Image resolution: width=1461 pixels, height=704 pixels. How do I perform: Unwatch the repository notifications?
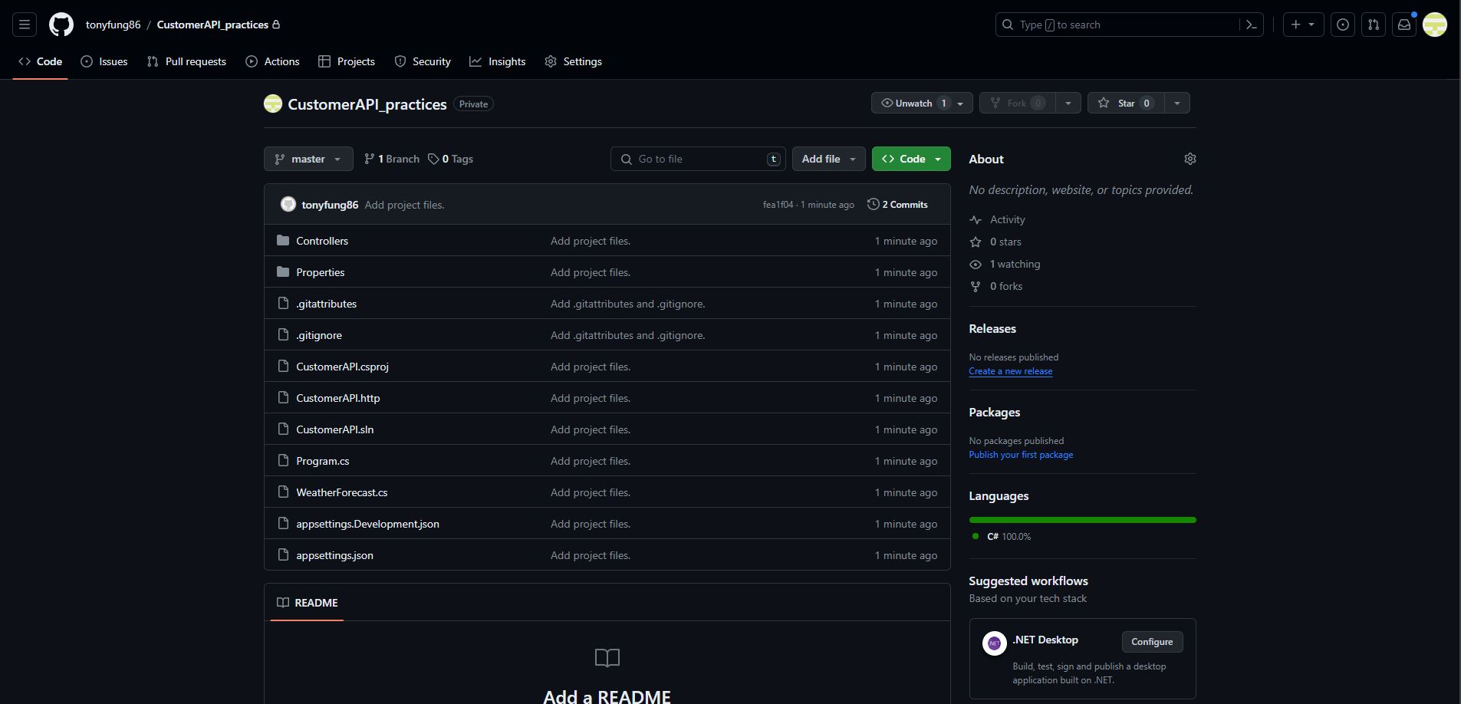point(913,103)
